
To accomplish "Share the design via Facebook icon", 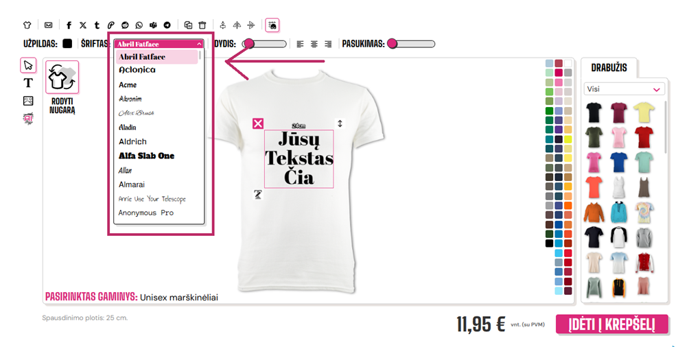I will click(x=69, y=25).
